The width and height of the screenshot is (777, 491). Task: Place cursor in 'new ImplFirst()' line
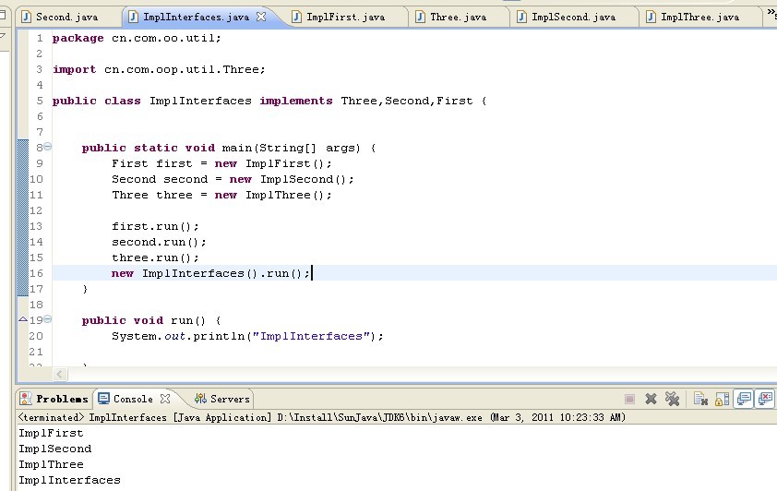pyautogui.click(x=221, y=163)
